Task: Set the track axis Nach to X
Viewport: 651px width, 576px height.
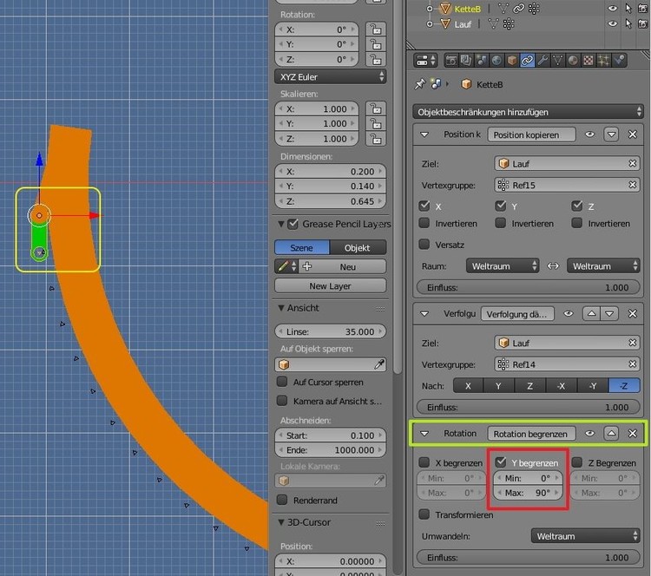Action: point(469,386)
